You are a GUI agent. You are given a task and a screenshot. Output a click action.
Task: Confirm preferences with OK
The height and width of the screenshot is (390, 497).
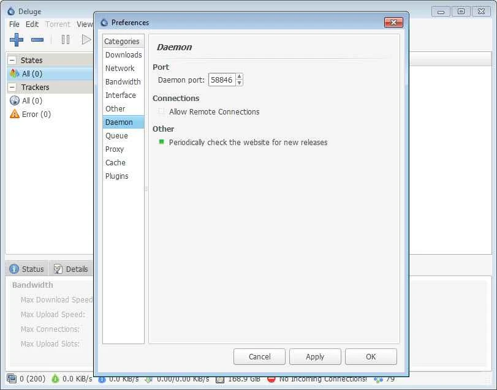pos(371,357)
